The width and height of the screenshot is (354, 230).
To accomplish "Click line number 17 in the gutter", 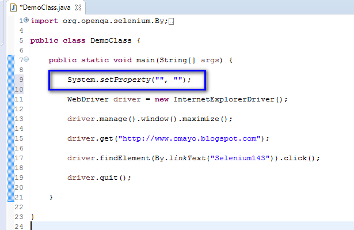I will (19, 158).
